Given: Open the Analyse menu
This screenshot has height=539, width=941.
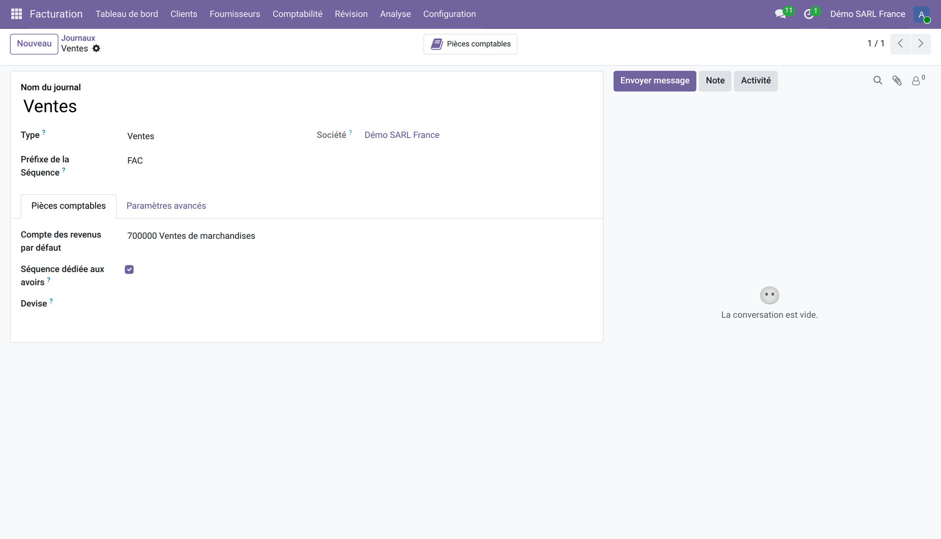Looking at the screenshot, I should point(396,14).
